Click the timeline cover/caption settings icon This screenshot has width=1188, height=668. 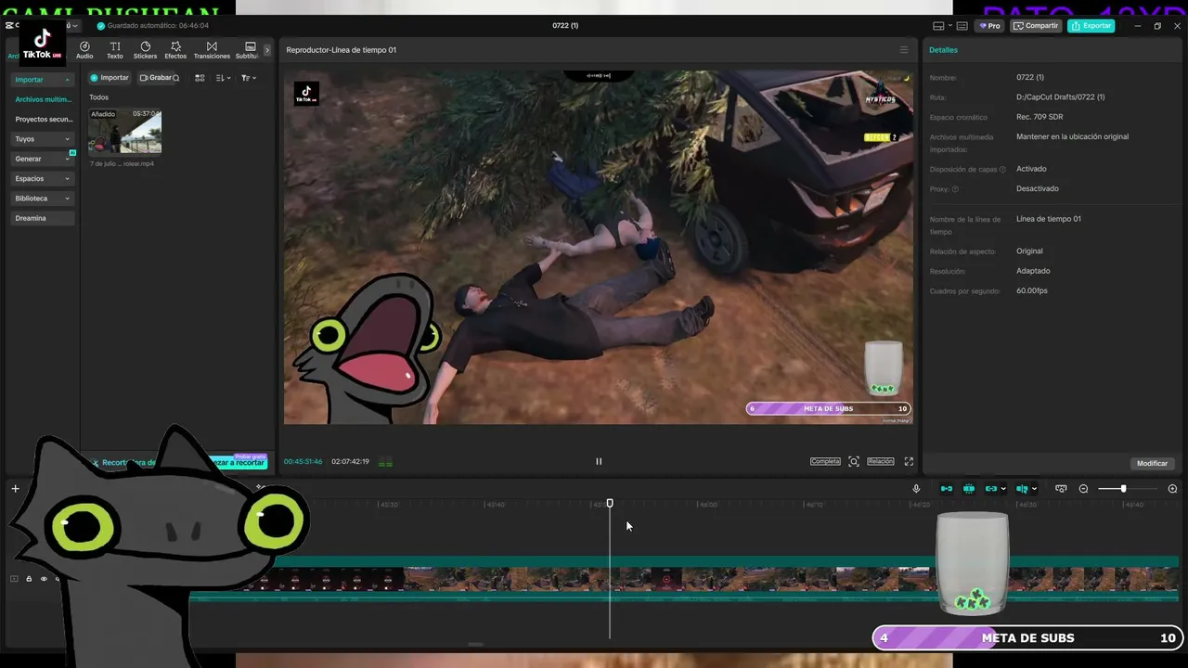(1061, 489)
